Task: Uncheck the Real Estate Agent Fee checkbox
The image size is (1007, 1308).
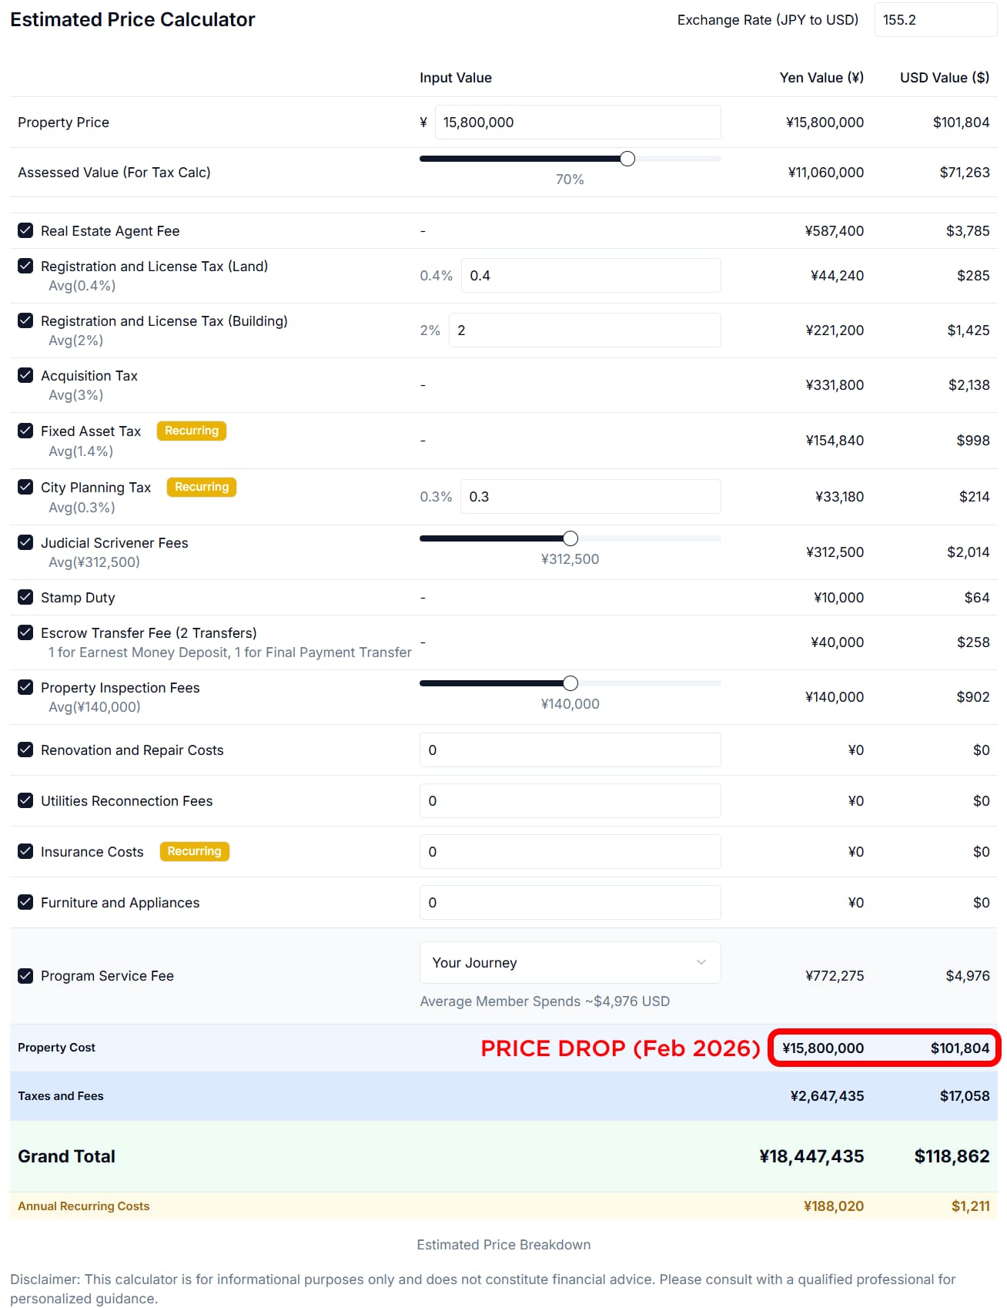Action: pyautogui.click(x=25, y=230)
